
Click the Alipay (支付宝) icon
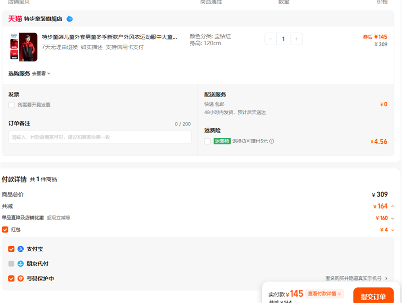(21, 249)
